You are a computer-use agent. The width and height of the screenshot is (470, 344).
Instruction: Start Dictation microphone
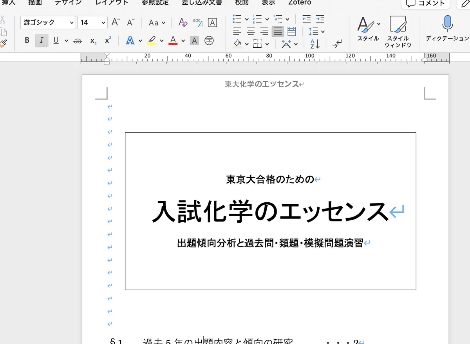[447, 28]
